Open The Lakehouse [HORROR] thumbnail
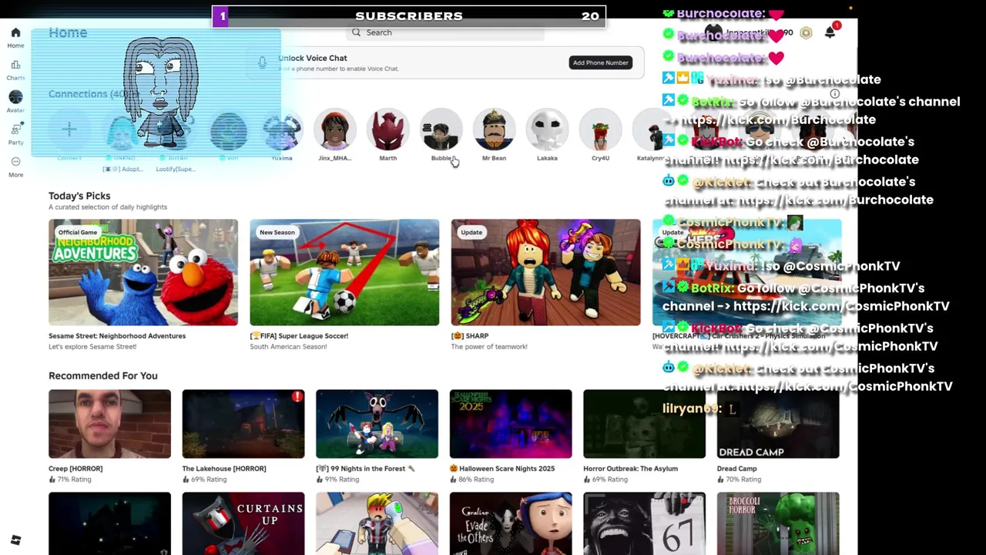The width and height of the screenshot is (986, 555). tap(243, 424)
